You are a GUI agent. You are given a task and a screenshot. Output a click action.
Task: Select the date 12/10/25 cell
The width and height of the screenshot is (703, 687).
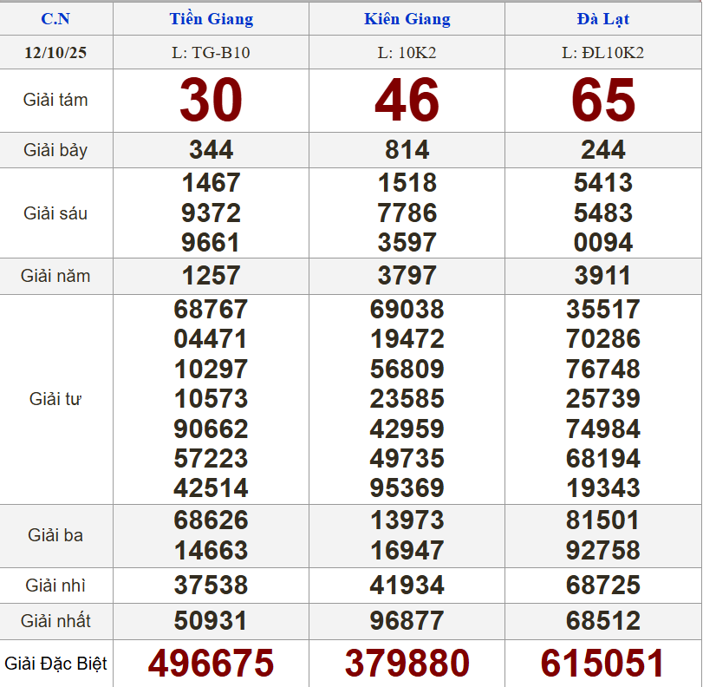point(55,53)
